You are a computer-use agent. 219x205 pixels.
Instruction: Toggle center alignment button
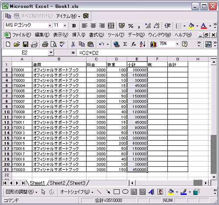[x=93, y=26]
